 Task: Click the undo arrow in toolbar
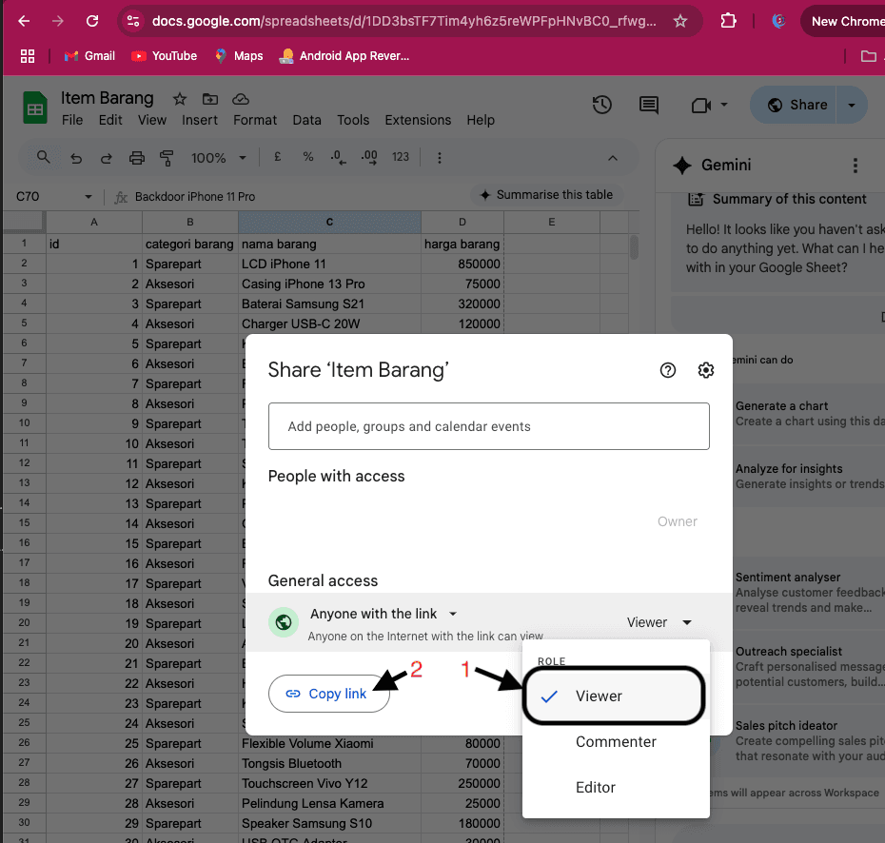click(x=76, y=158)
